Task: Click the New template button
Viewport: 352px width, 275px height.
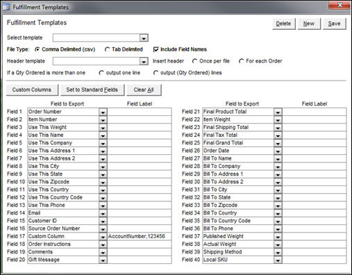Action: [309, 24]
